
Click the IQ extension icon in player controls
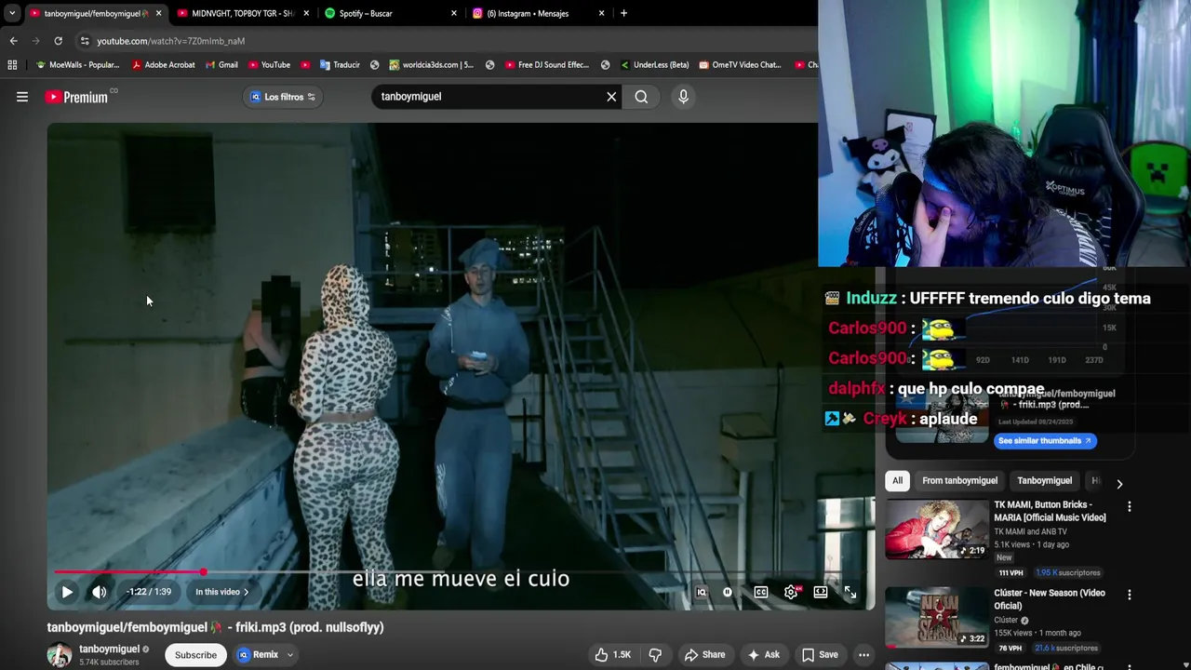pos(702,592)
